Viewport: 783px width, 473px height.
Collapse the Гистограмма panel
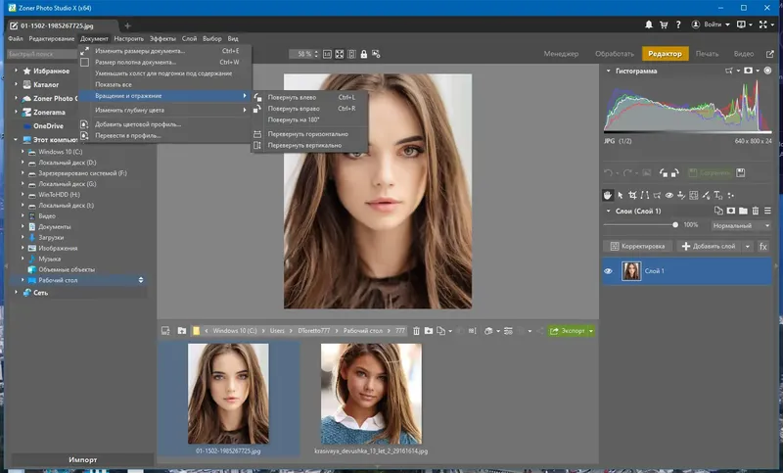608,71
